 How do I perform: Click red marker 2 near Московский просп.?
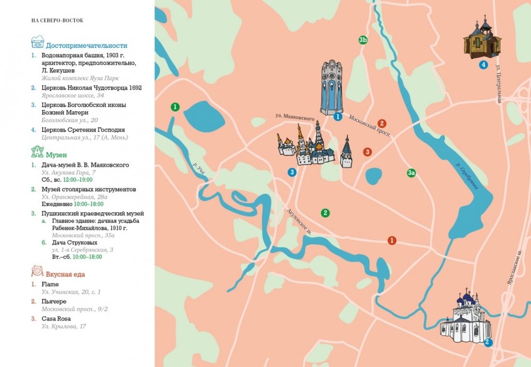click(x=381, y=123)
